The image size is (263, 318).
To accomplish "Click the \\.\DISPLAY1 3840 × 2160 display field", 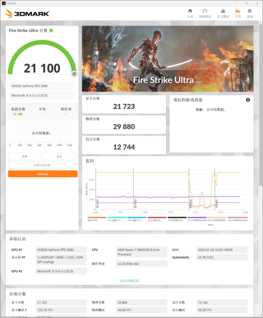I will (61, 260).
